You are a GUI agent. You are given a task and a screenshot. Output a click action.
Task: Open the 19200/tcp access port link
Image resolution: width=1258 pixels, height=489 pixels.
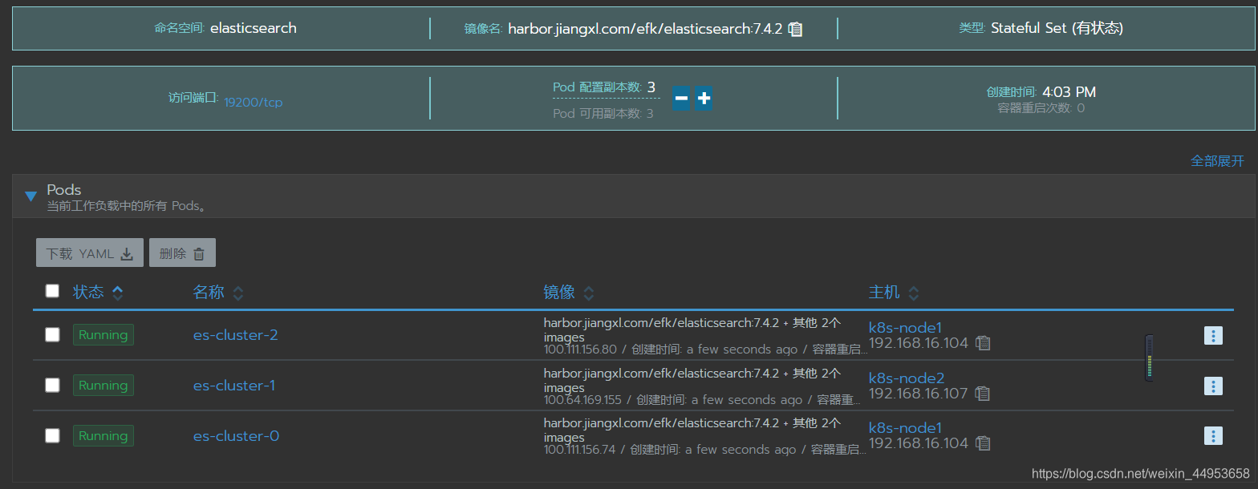click(254, 103)
